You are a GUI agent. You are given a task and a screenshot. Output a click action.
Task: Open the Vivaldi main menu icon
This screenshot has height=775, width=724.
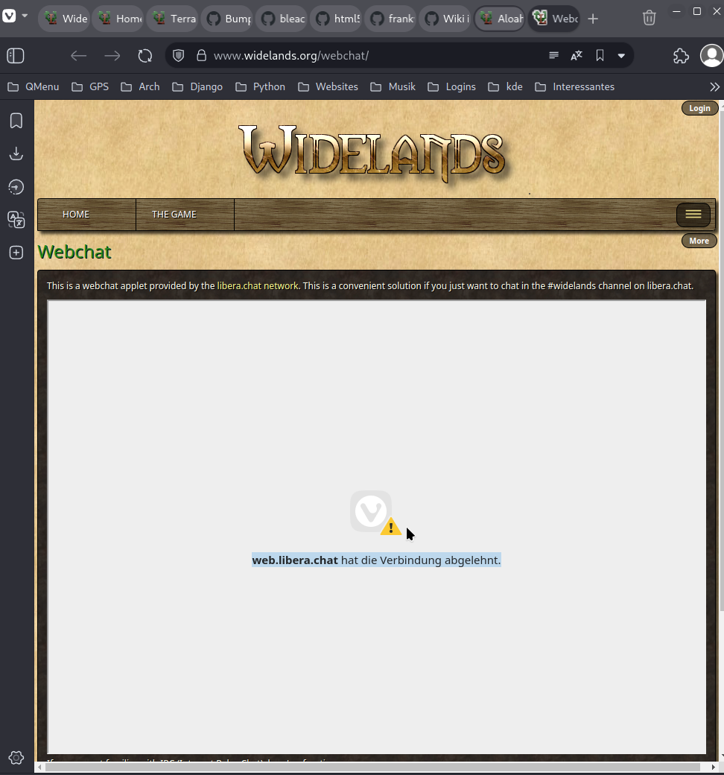pyautogui.click(x=10, y=16)
